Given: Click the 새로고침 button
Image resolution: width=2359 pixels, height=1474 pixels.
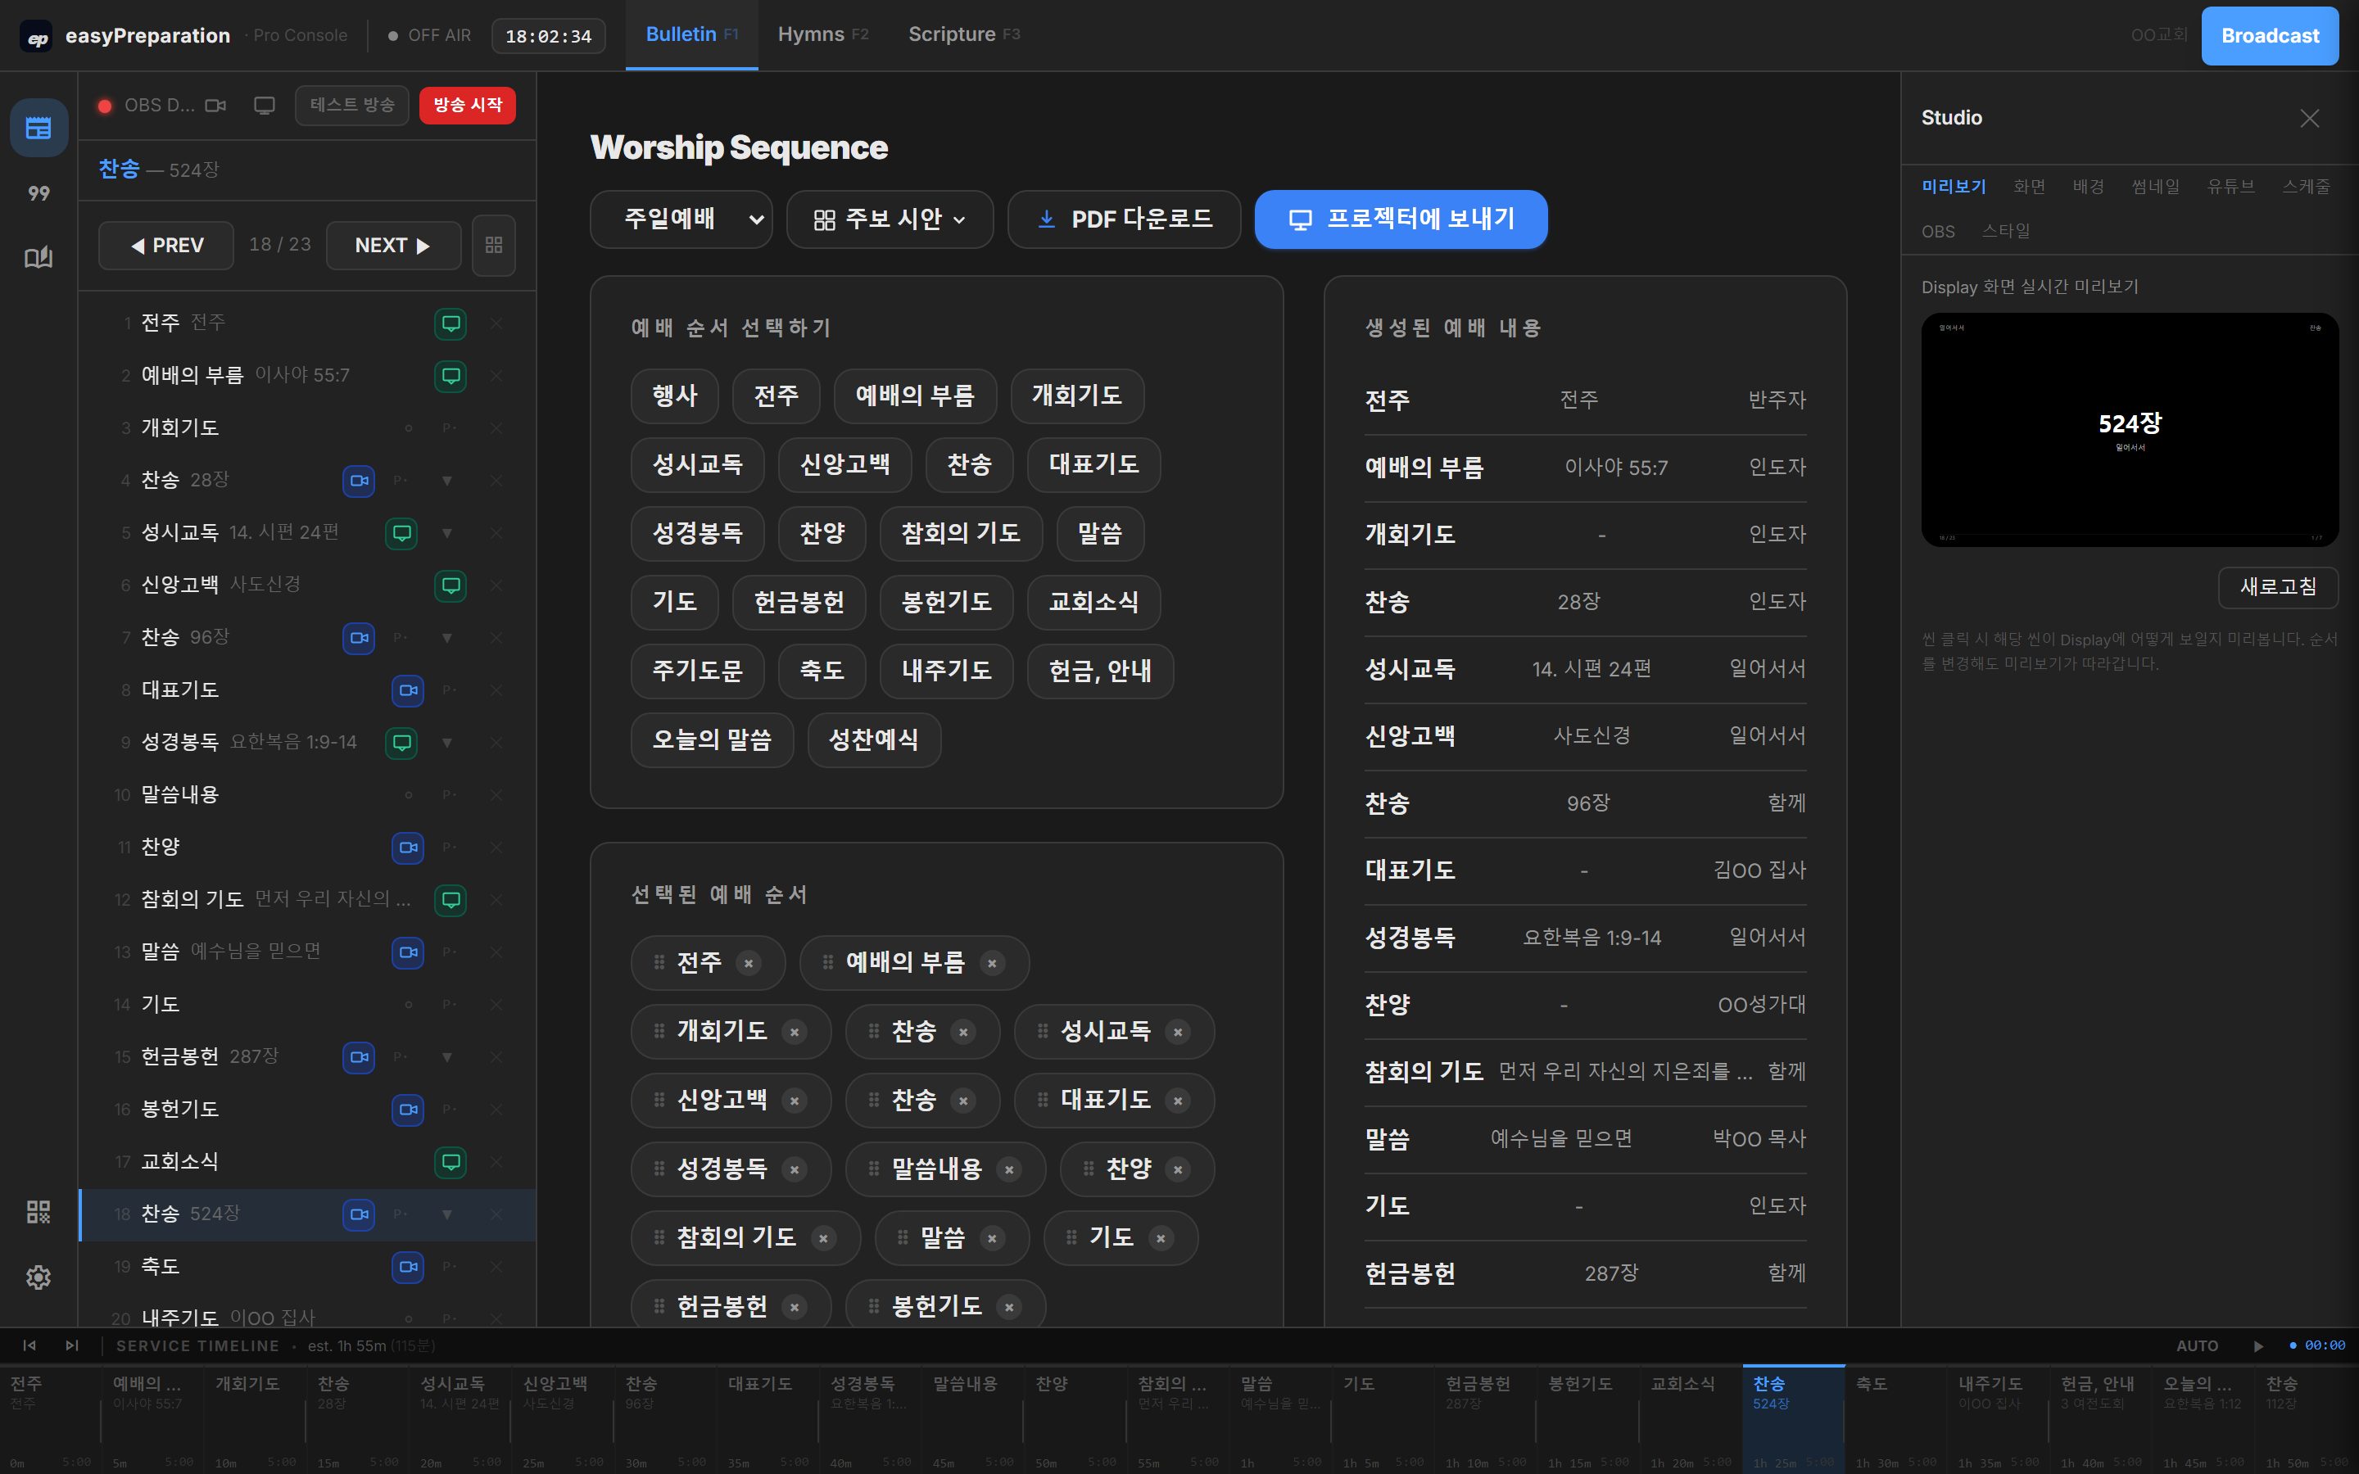Looking at the screenshot, I should 2278,587.
